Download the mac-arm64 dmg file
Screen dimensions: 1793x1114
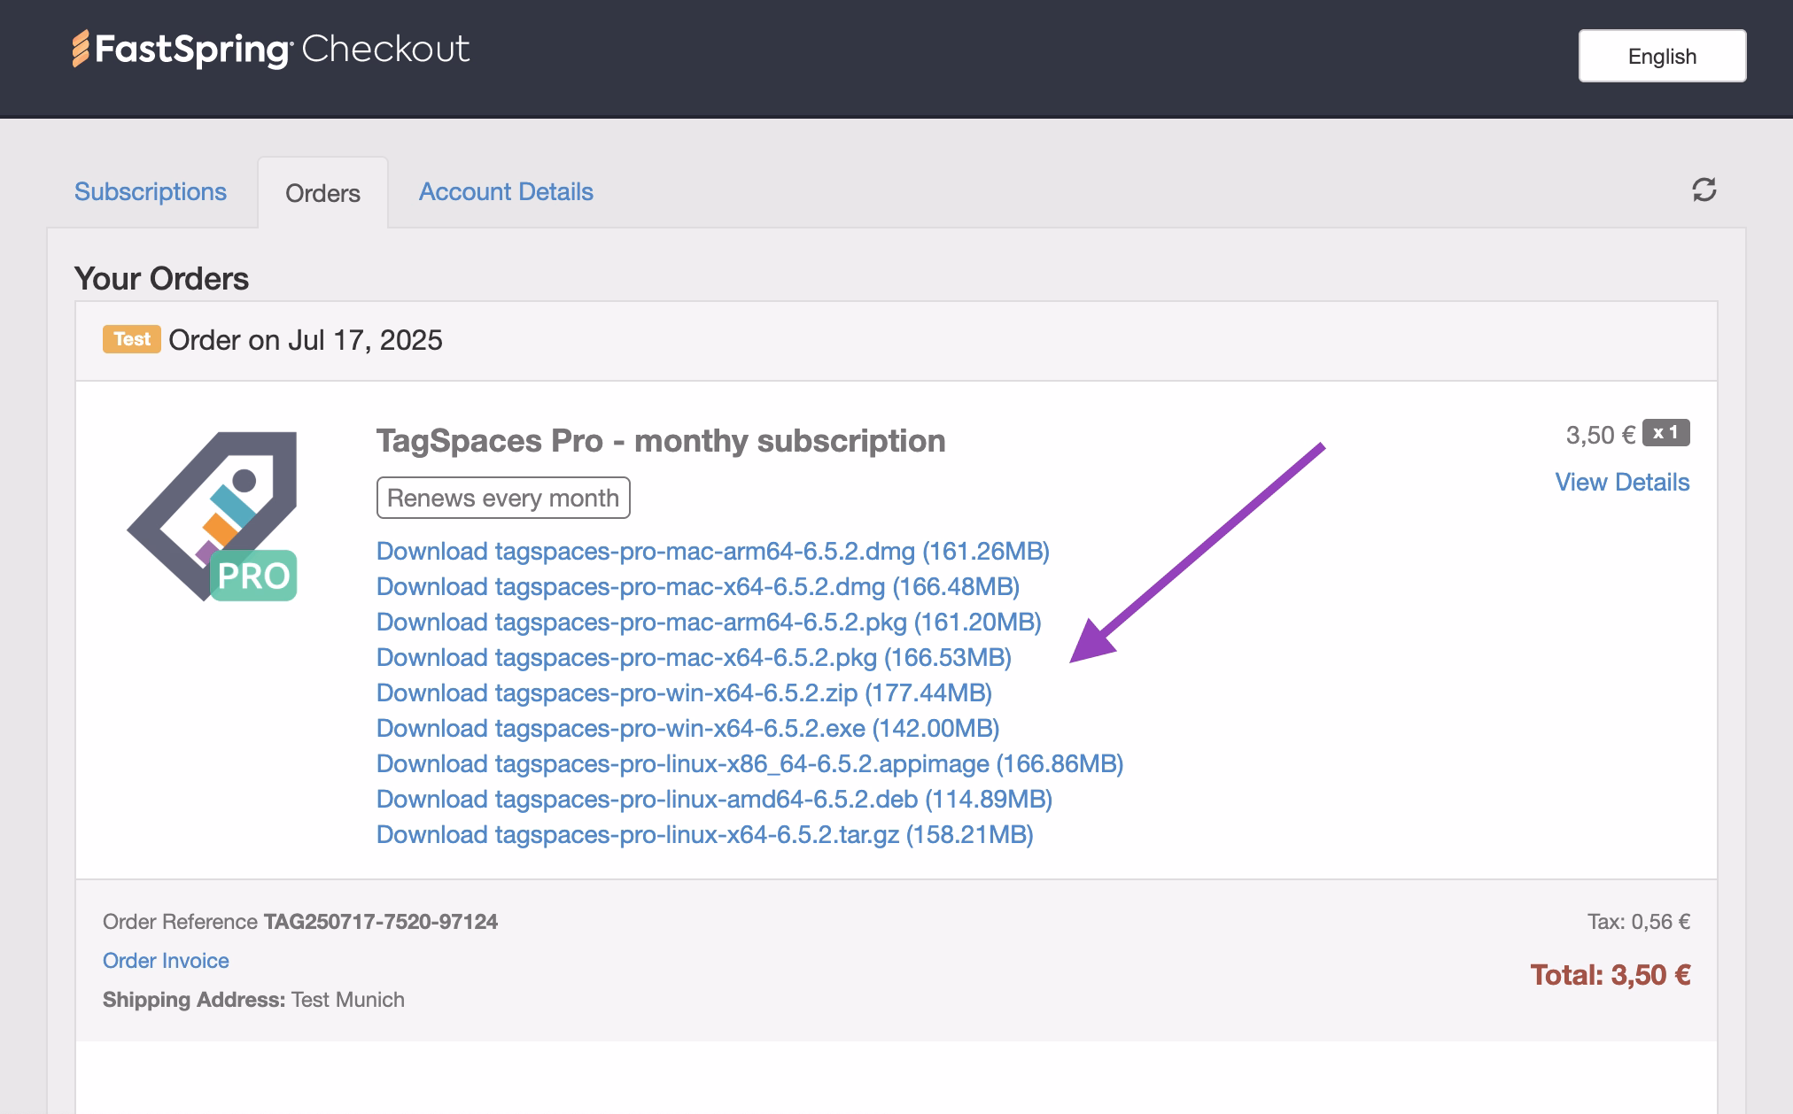(x=712, y=551)
